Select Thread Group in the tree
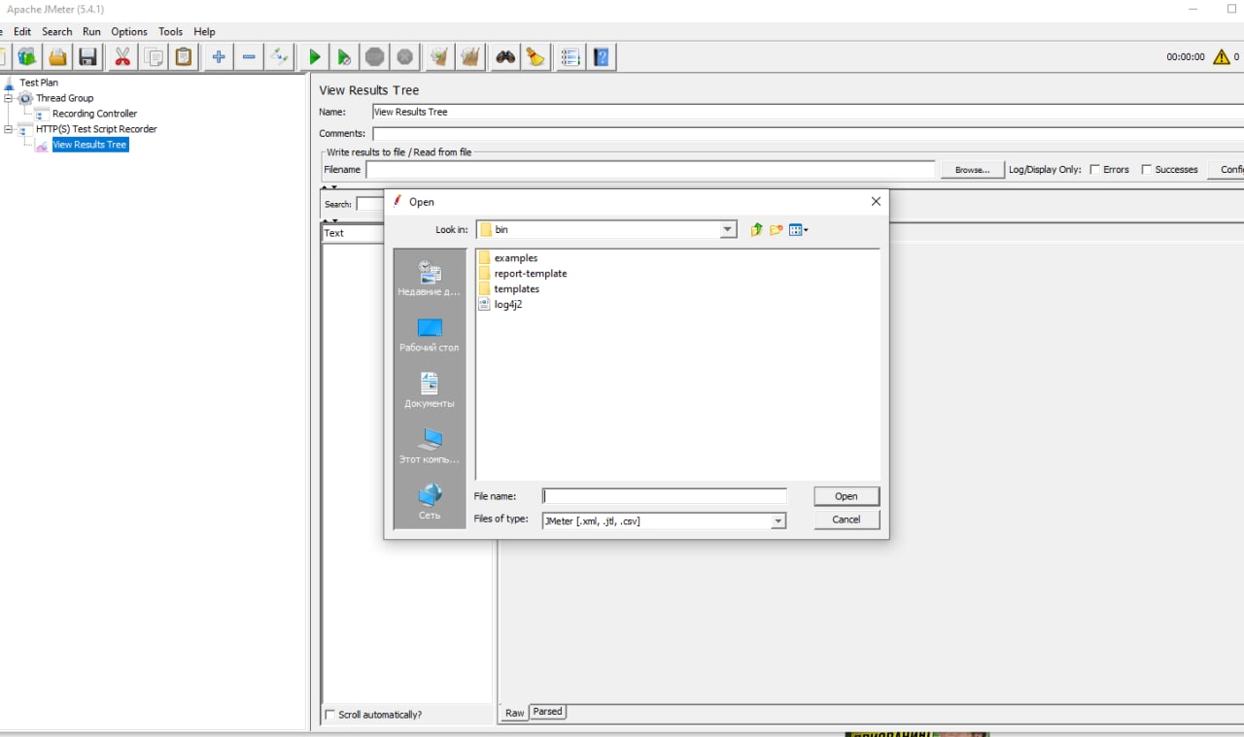 [x=64, y=98]
